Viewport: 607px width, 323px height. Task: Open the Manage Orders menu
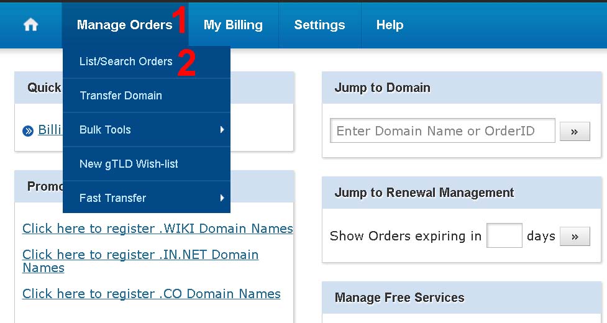pyautogui.click(x=124, y=25)
